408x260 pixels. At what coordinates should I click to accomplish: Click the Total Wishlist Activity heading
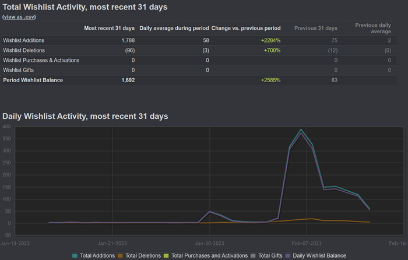[85, 7]
